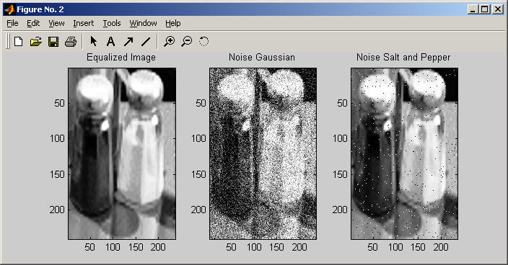Select the Insert Arrow tool
This screenshot has height=265, width=508.
tap(128, 41)
